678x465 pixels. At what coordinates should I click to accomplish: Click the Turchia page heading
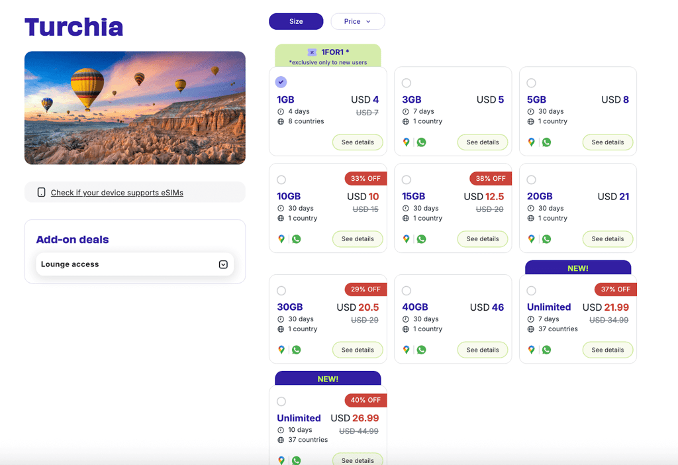[73, 26]
